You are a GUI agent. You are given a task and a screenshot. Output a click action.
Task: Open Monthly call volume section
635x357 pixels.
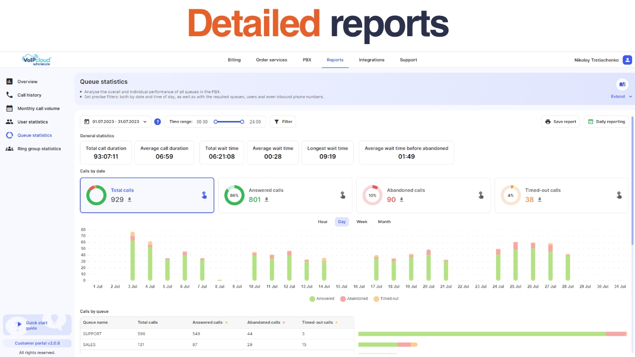39,108
